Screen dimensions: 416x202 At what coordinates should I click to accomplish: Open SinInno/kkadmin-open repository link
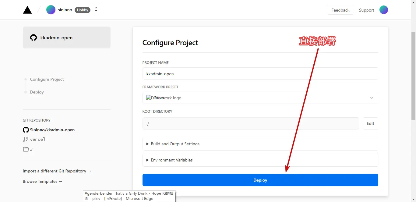pyautogui.click(x=52, y=130)
